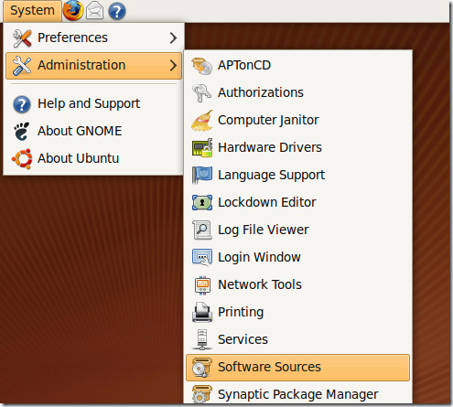453x407 pixels.
Task: Expand the Preferences submenu arrow
Action: point(173,37)
